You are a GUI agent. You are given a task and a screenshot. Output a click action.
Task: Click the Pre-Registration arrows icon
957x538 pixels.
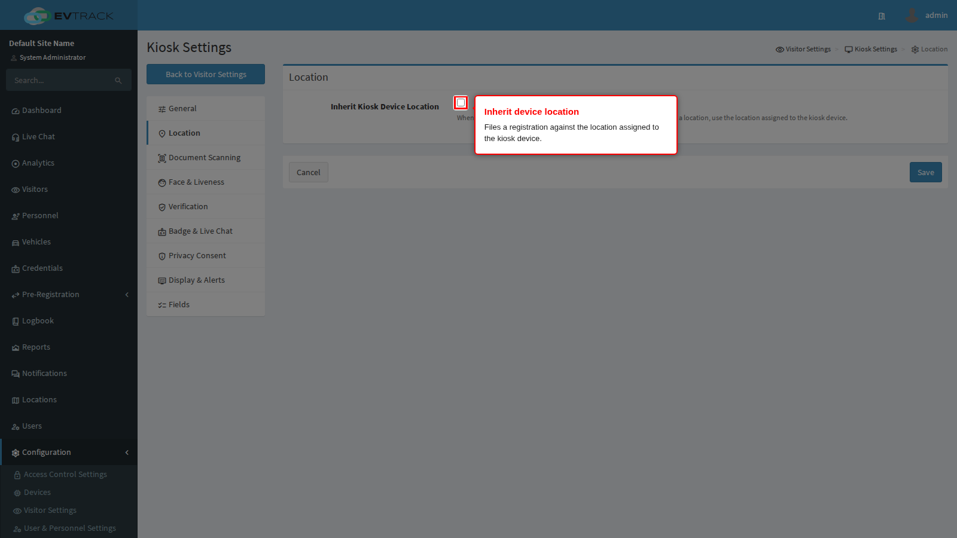pos(16,295)
